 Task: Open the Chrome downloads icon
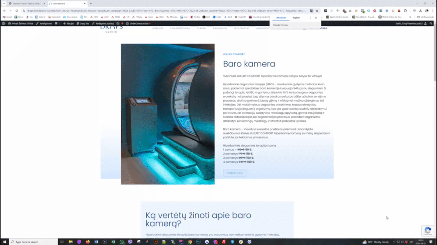[x=420, y=10]
